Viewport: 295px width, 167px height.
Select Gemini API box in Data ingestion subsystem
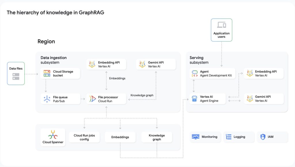coord(156,64)
